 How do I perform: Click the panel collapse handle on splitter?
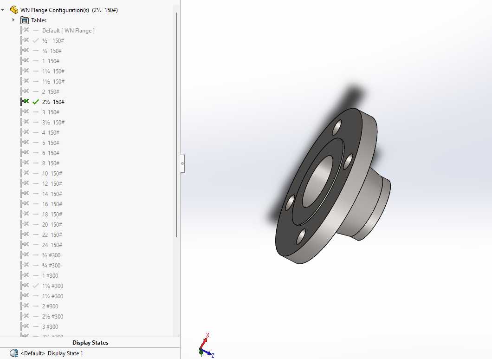[182, 163]
